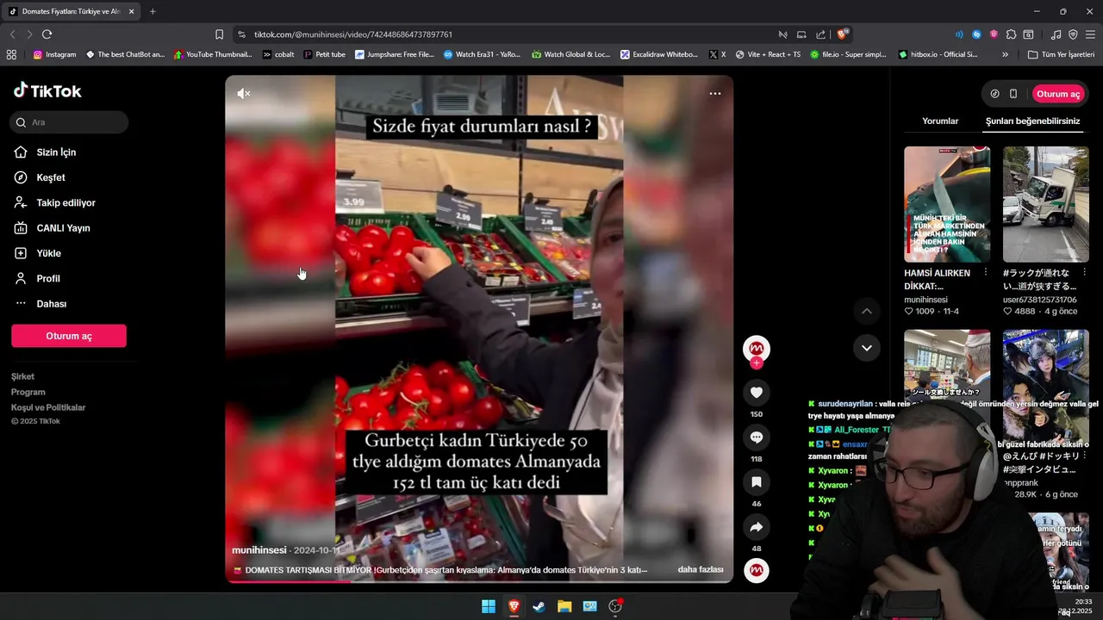
Task: Open Shazam extension icon
Action: click(x=976, y=34)
